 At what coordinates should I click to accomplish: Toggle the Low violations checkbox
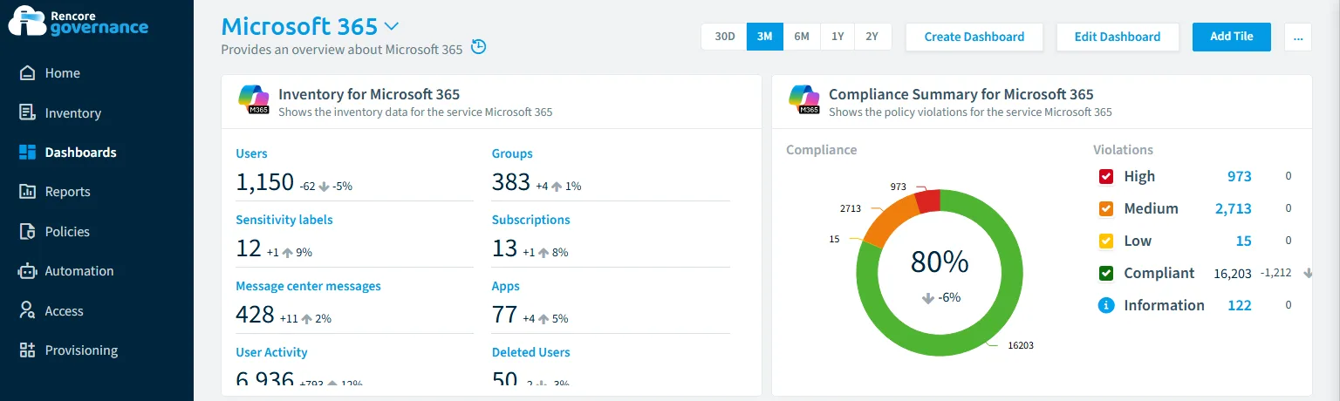[x=1106, y=241]
